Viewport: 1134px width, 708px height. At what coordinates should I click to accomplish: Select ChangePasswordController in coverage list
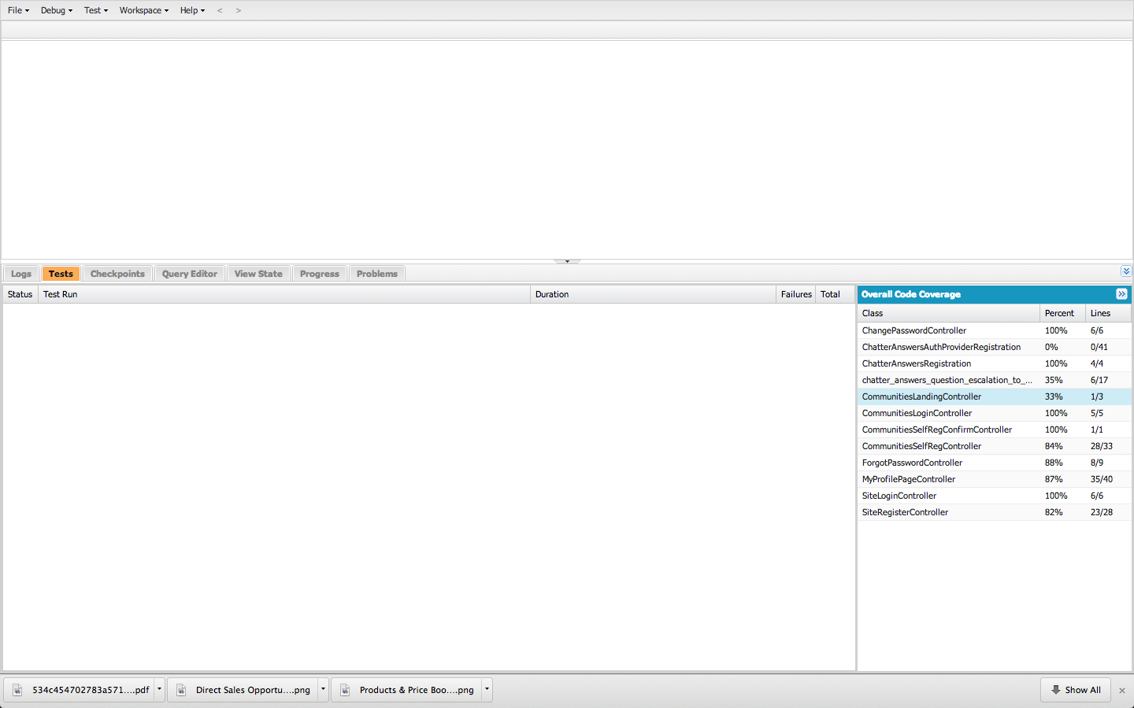(995, 330)
